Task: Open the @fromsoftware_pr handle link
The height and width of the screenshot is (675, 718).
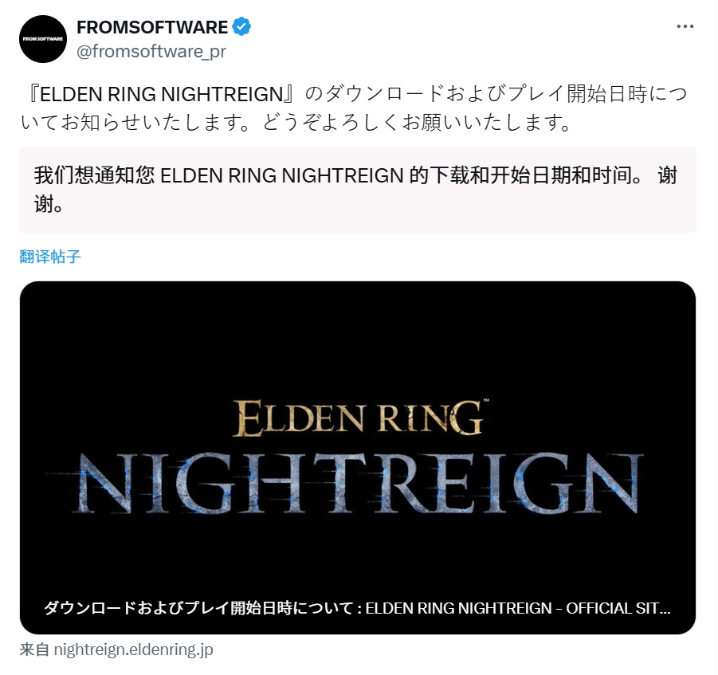Action: [151, 51]
